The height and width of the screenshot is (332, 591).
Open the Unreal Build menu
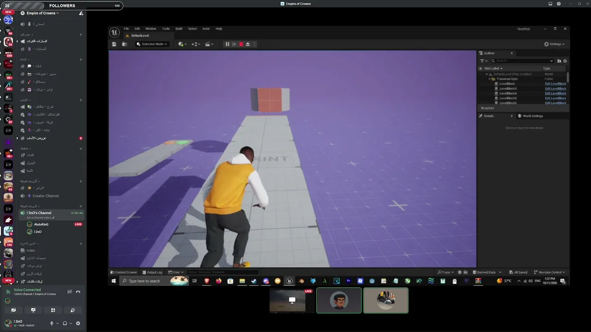[x=179, y=29]
